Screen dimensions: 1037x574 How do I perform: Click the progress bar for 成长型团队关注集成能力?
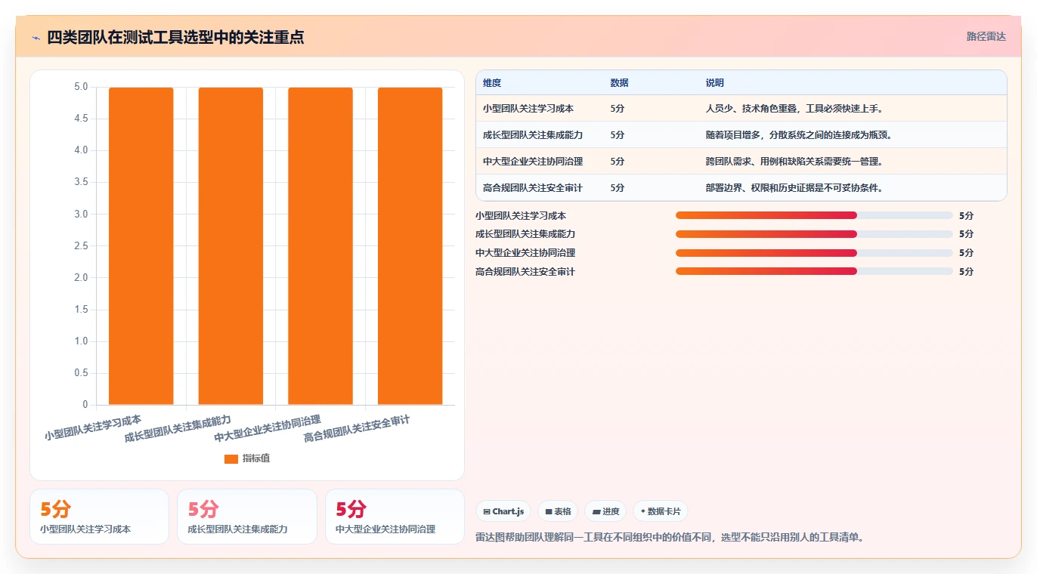point(814,234)
